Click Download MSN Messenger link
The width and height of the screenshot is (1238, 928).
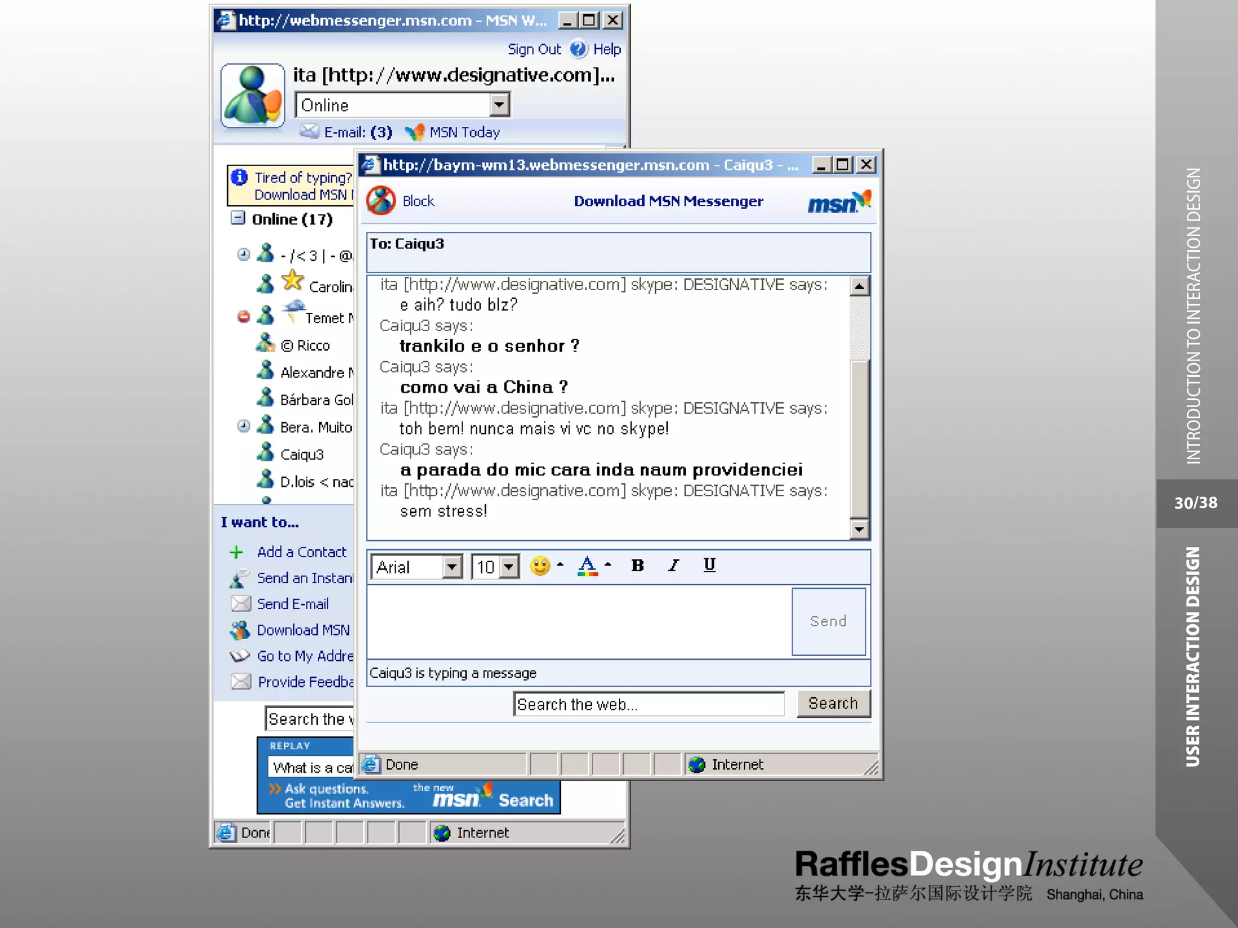pyautogui.click(x=668, y=201)
